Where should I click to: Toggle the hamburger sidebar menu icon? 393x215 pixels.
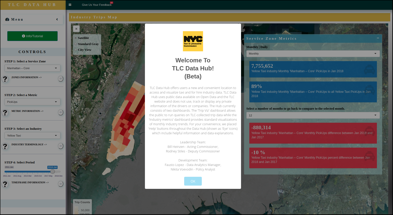coord(70,5)
